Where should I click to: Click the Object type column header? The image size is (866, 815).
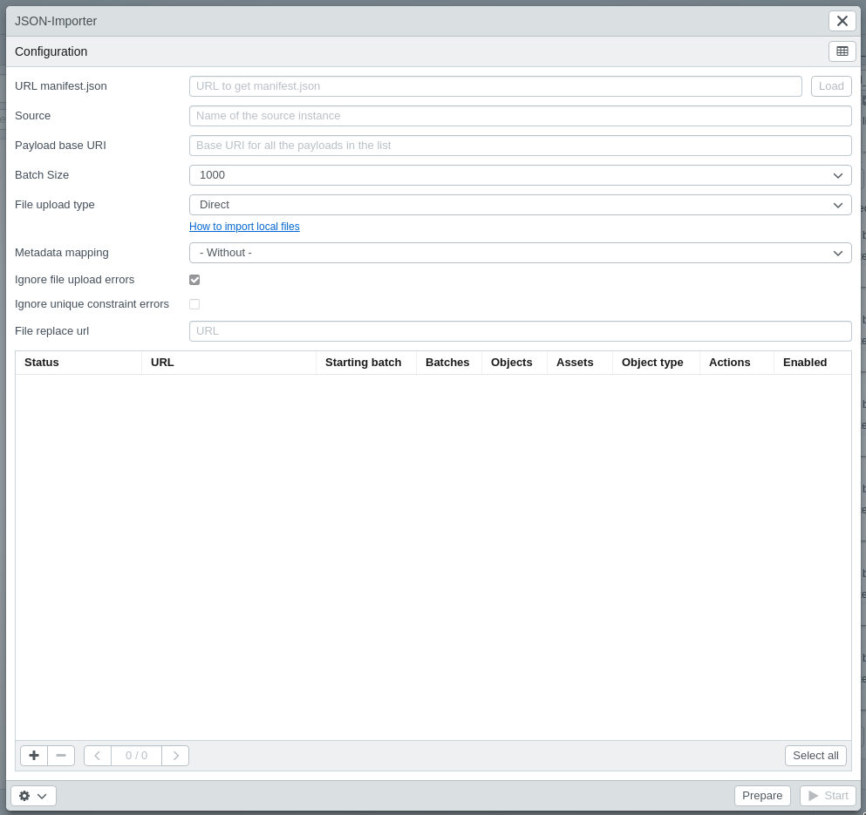coord(656,363)
